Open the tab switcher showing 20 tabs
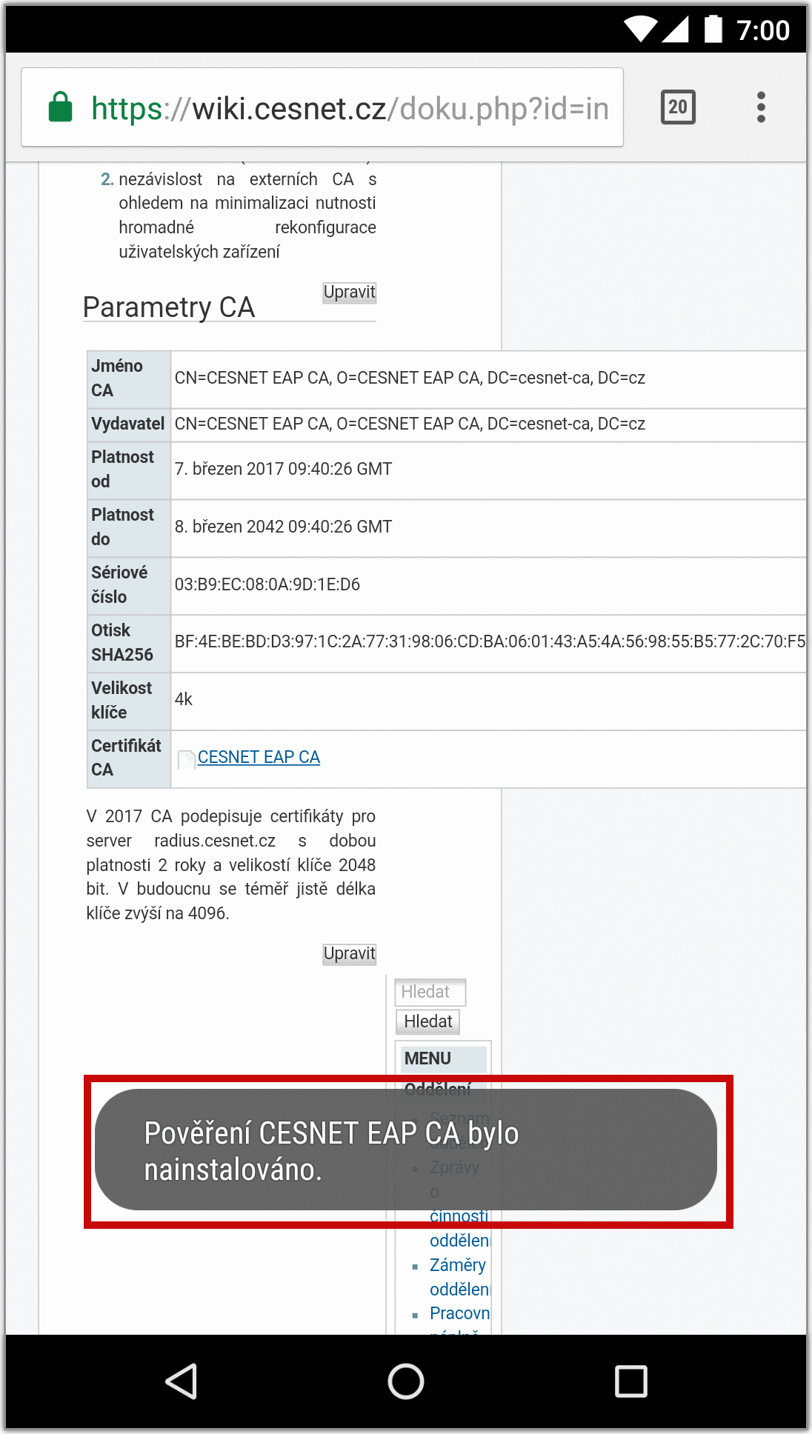Screen dimensions: 812x1434 [678, 107]
